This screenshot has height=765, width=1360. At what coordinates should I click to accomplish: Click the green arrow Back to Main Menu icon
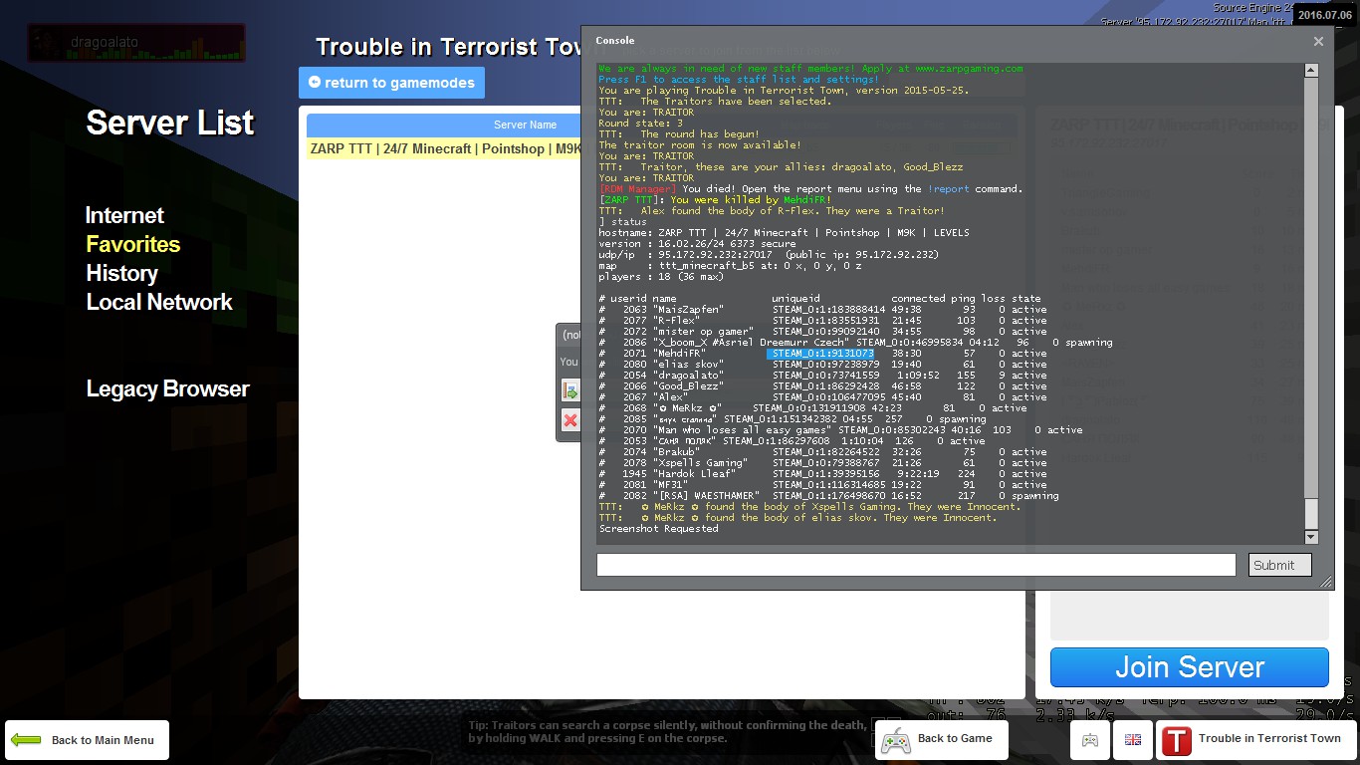click(x=26, y=740)
